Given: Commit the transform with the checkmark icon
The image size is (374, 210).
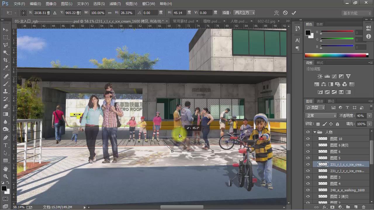Looking at the screenshot, I should 294,13.
